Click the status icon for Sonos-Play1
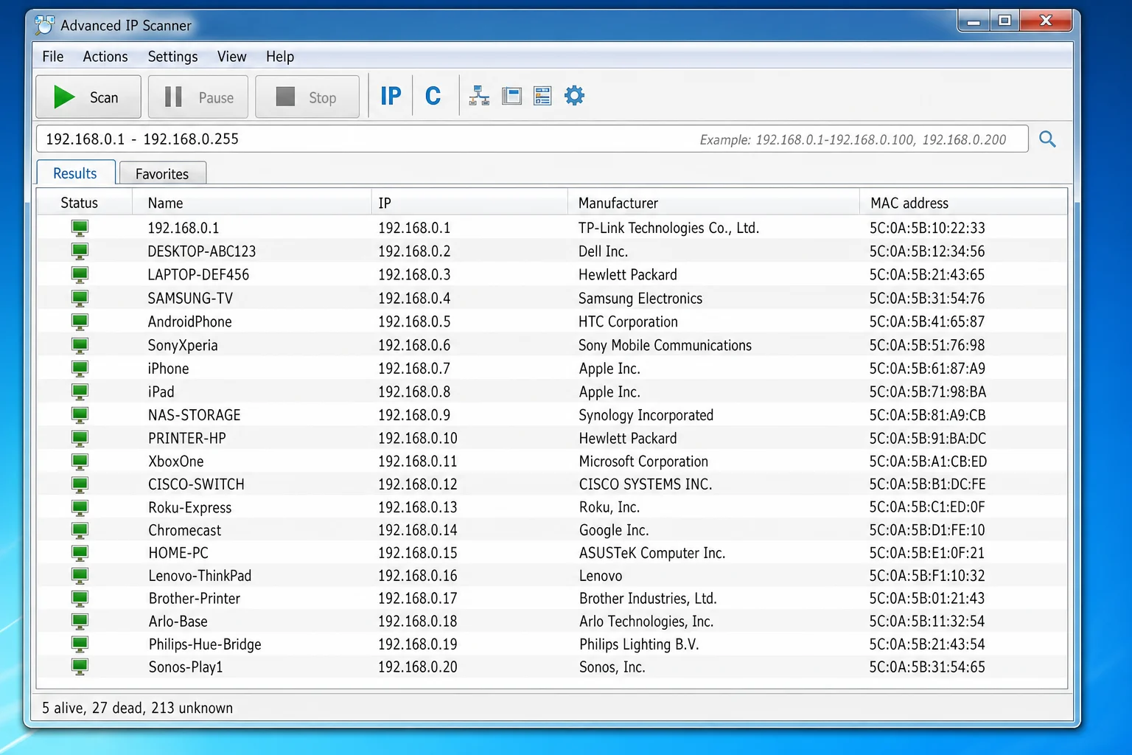This screenshot has width=1132, height=755. pos(80,667)
